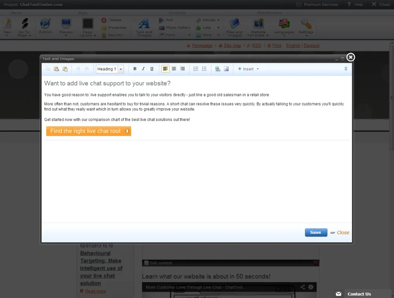Open the Go To Page menu
Screen dimensions: 394x298
click(x=24, y=27)
